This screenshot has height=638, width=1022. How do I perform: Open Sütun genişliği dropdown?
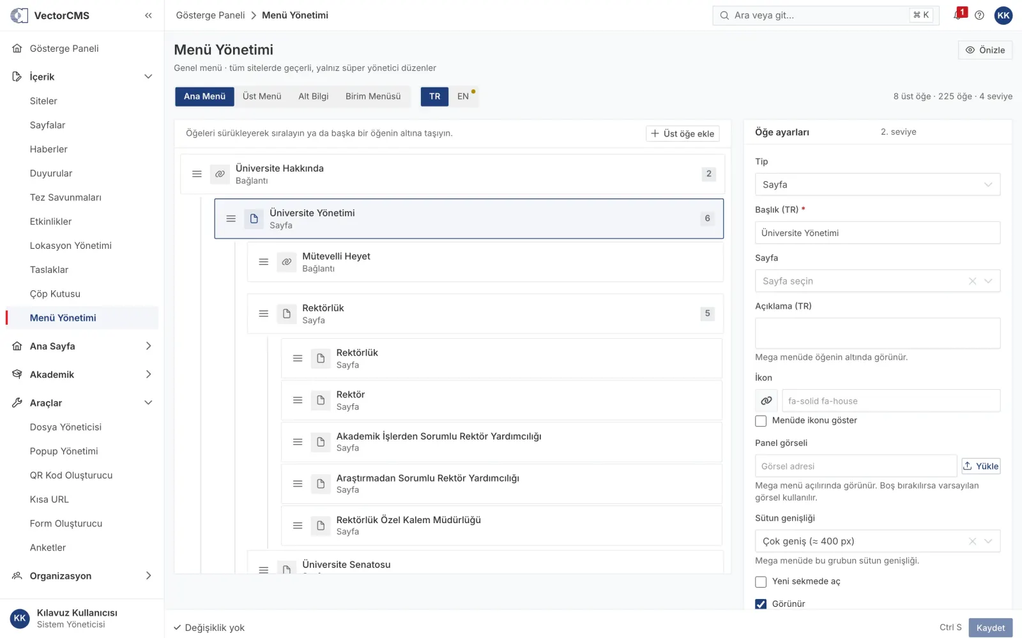point(878,542)
